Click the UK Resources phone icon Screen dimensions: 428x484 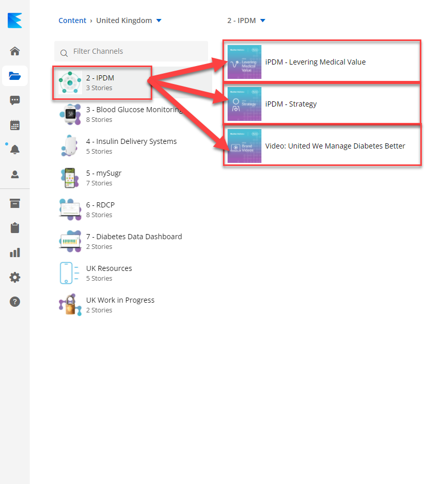[69, 273]
